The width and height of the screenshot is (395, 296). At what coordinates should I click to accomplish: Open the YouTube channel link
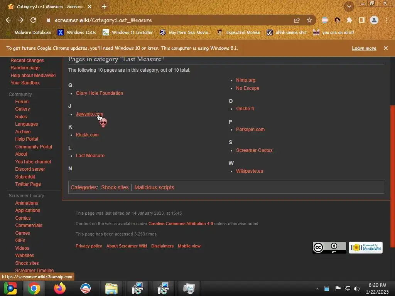pos(33,162)
